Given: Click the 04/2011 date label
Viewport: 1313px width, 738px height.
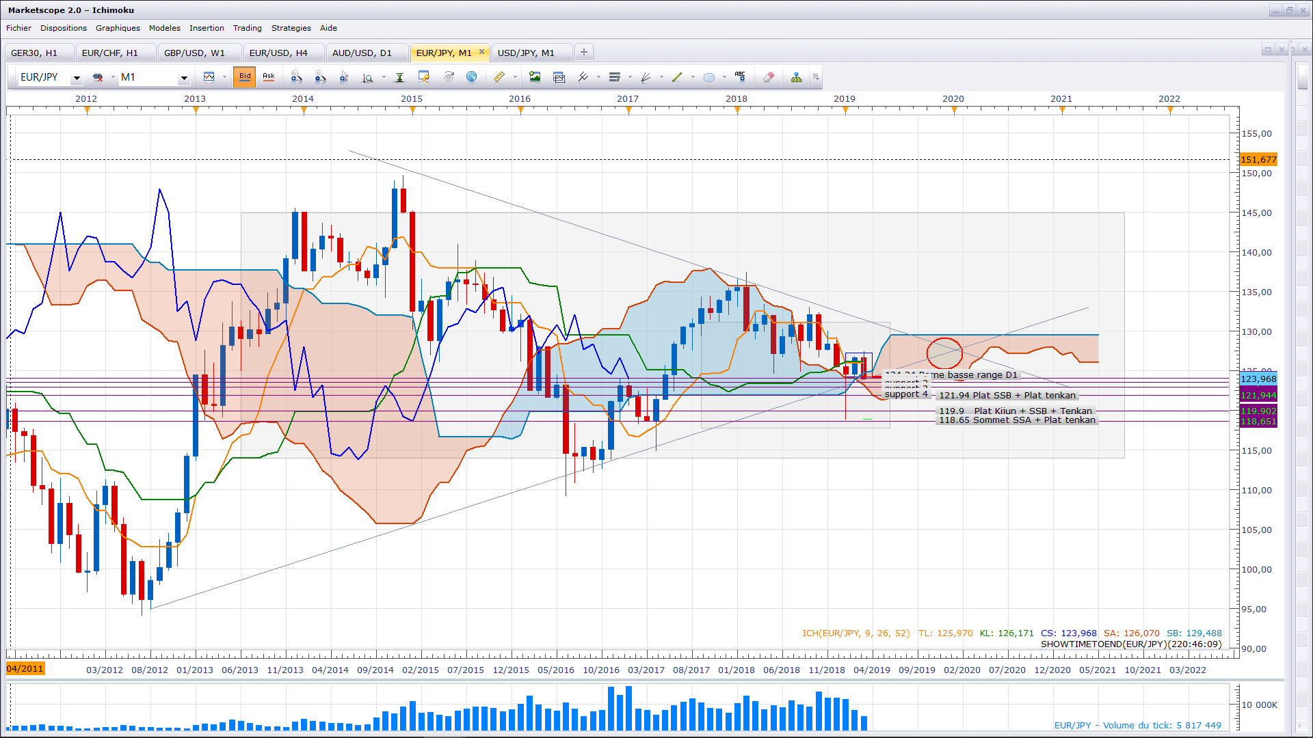Looking at the screenshot, I should point(25,668).
